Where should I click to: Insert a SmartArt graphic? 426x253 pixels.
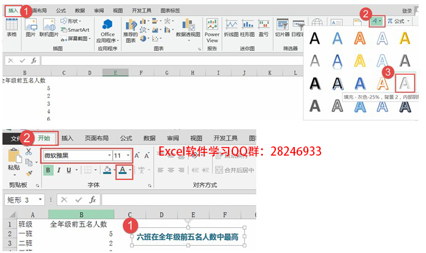tap(75, 30)
